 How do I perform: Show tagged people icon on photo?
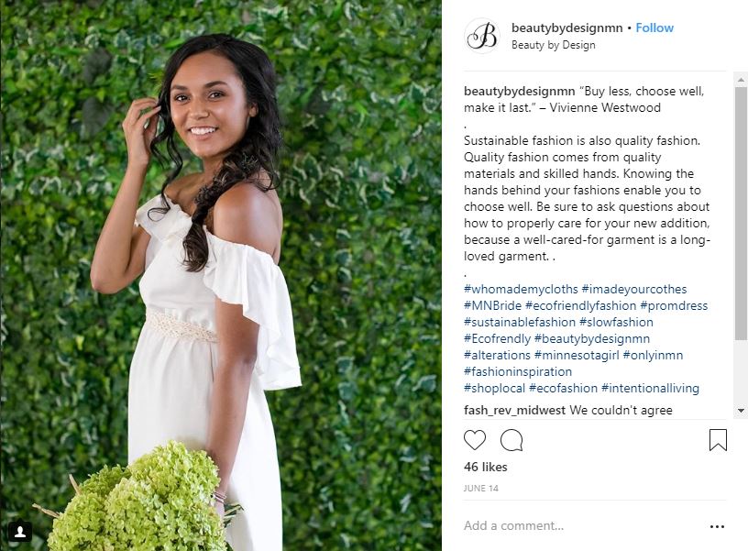[20, 532]
